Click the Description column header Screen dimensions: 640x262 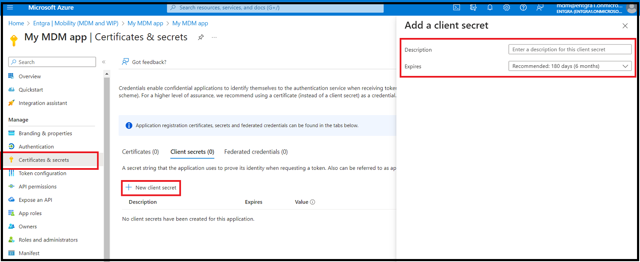pyautogui.click(x=143, y=202)
